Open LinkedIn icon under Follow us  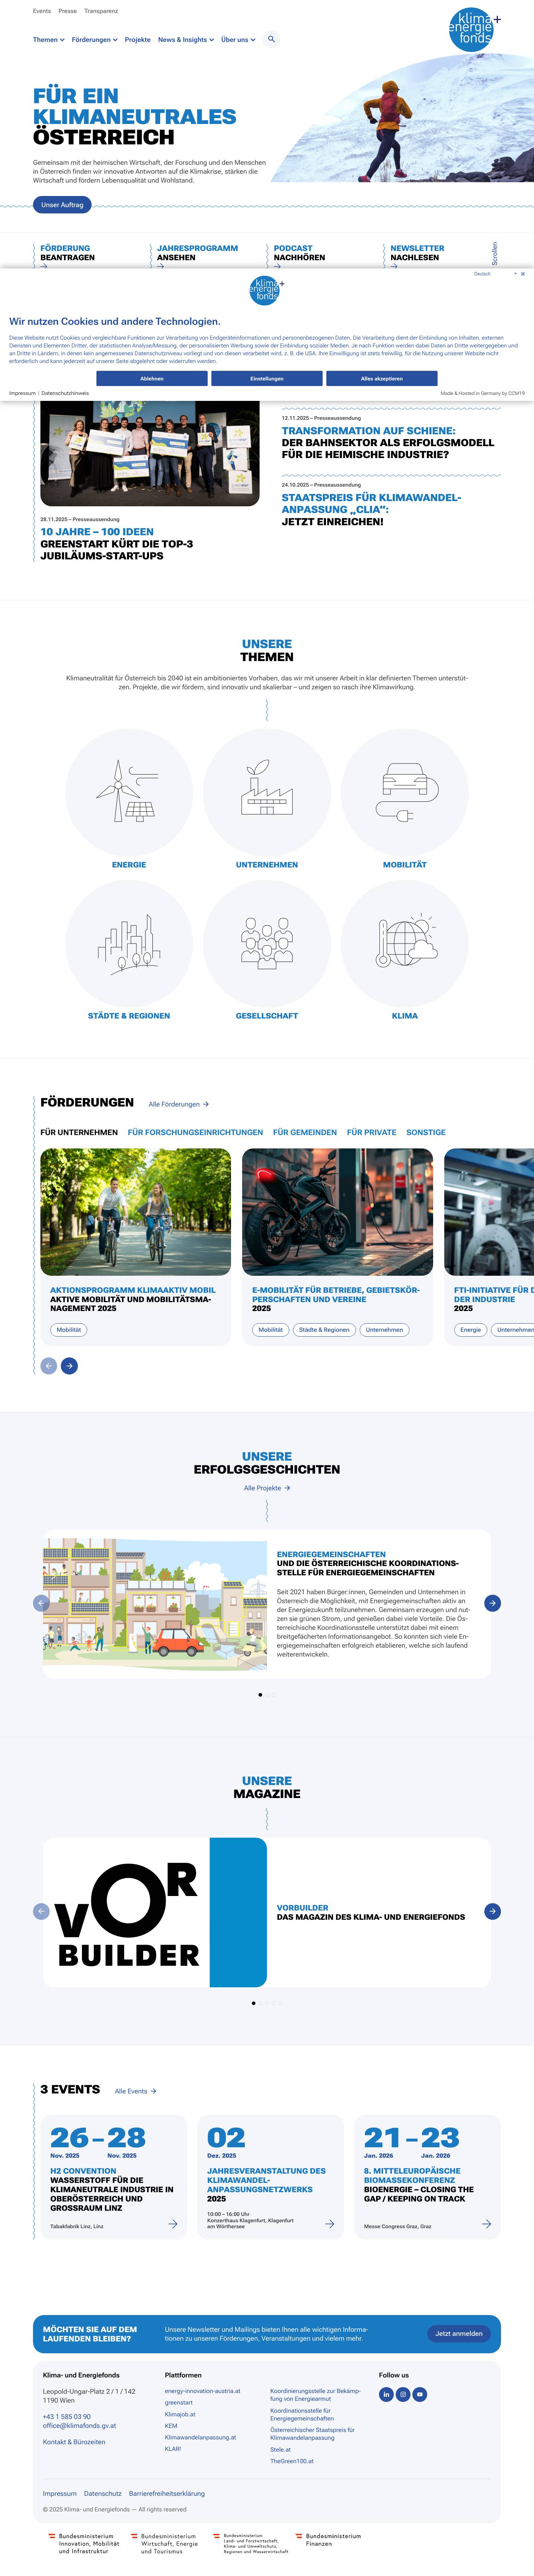[386, 2394]
